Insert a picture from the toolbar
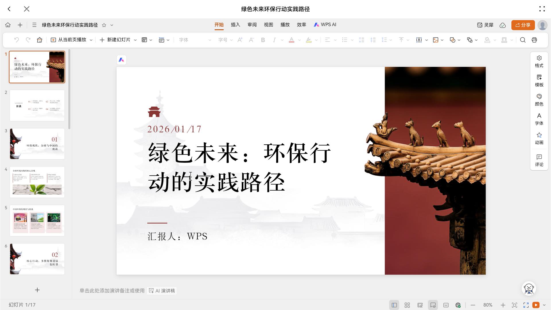 (x=436, y=40)
